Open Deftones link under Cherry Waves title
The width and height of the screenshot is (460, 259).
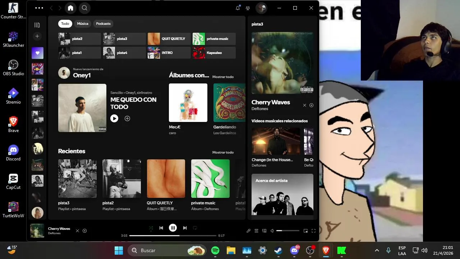tap(260, 109)
